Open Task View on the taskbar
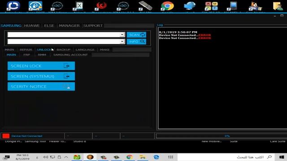 coord(170,157)
